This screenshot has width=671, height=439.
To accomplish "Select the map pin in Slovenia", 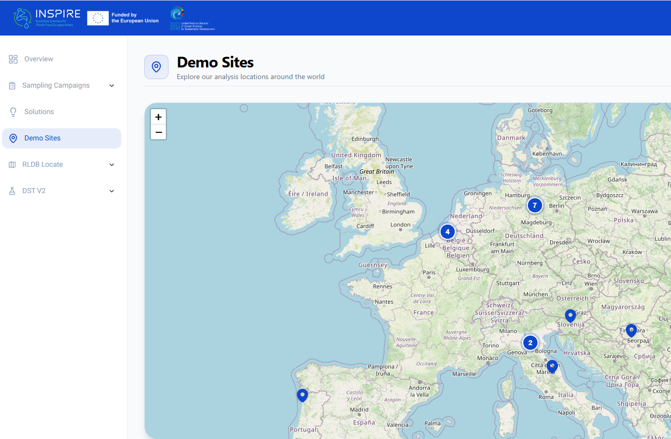I will click(x=571, y=316).
